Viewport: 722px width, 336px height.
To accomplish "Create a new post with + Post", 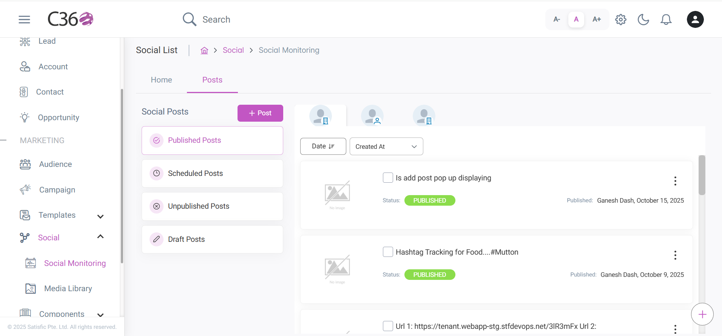I will (260, 113).
